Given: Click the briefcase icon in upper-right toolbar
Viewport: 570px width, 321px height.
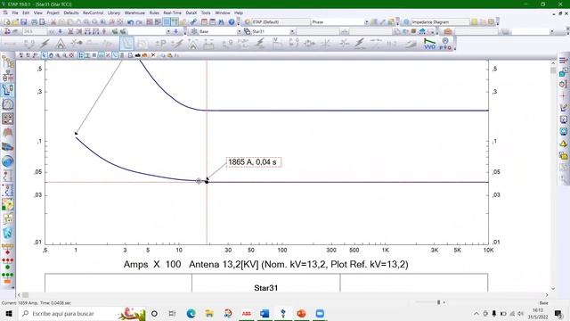Looking at the screenshot, I should (x=447, y=32).
